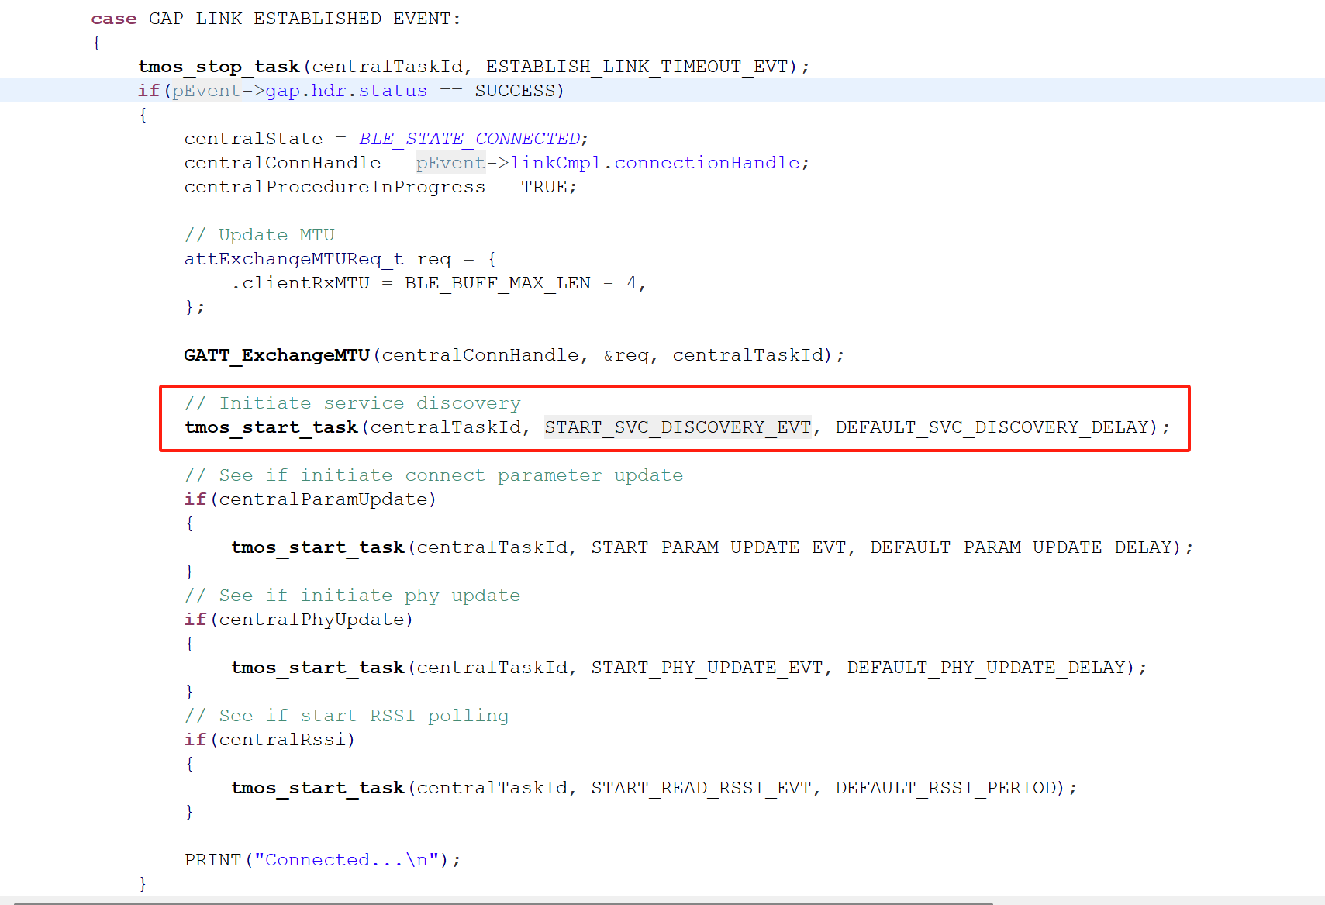1325x905 pixels.
Task: Click the DEFAULT_RSSI_PERIOD argument
Action: pyautogui.click(x=945, y=788)
